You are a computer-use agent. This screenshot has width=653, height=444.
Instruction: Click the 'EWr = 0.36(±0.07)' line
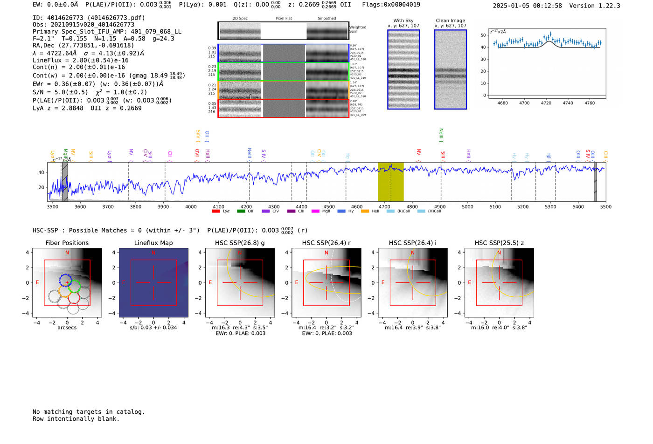[98, 84]
